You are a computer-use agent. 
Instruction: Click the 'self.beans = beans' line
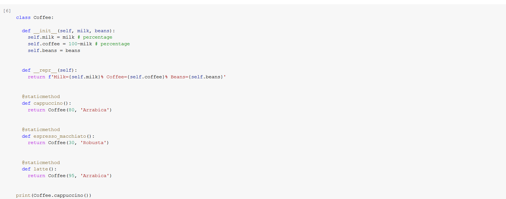pos(54,51)
